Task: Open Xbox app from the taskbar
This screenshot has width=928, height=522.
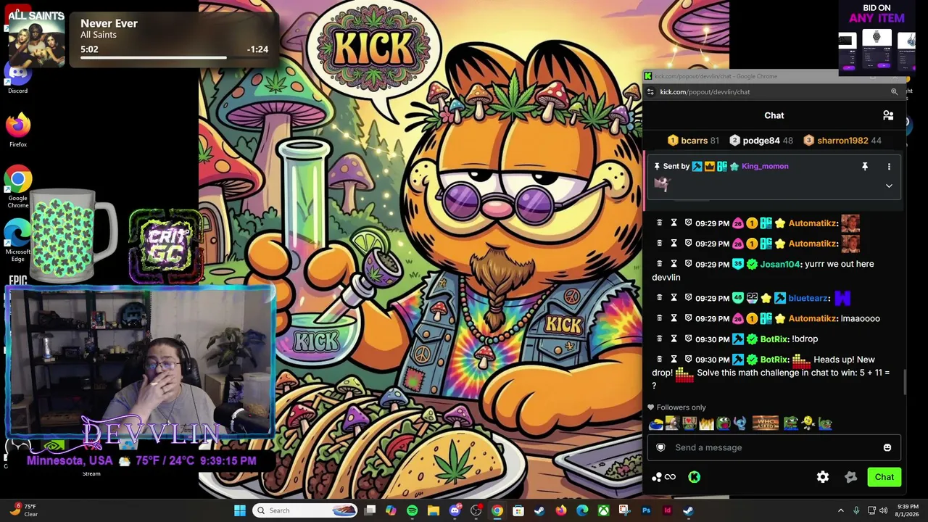Action: tap(603, 510)
